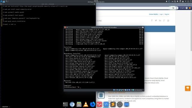Open the Contact MySQL link

(153, 14)
